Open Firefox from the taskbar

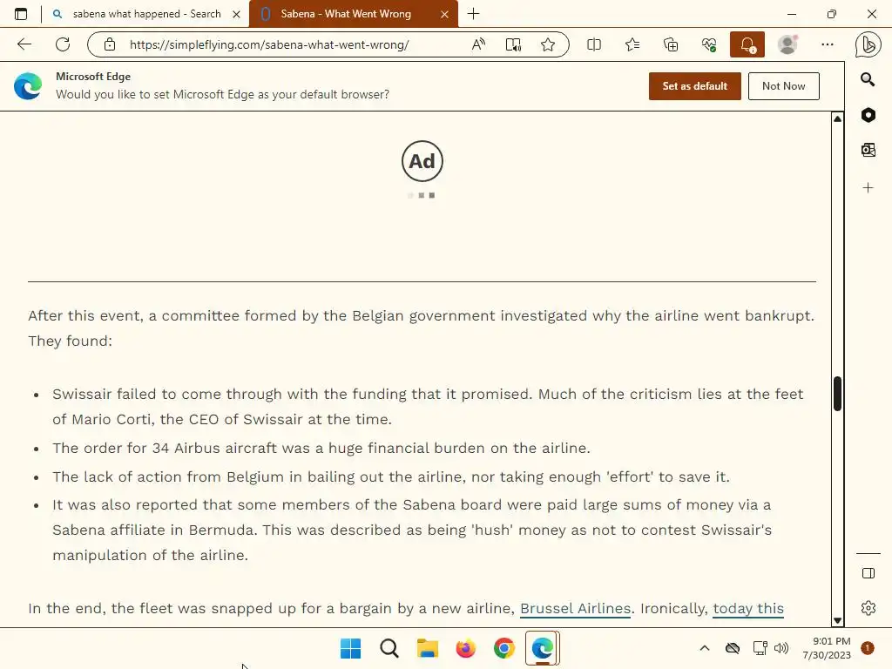[466, 648]
